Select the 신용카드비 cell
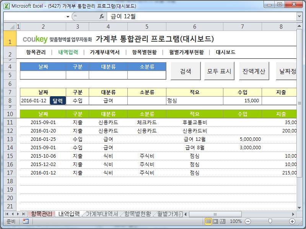Screen dimensions: 306x229 coord(195,131)
